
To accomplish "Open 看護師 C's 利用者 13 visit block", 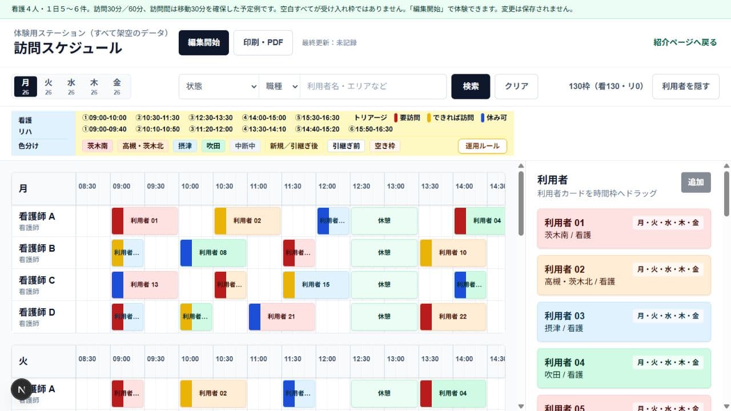I will pos(144,285).
